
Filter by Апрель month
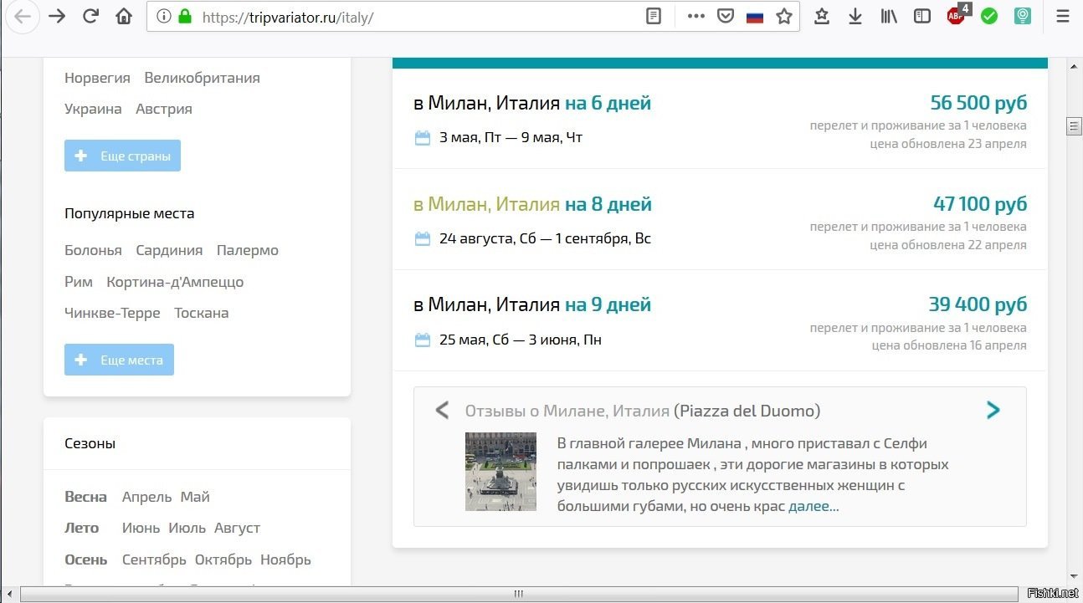click(146, 497)
